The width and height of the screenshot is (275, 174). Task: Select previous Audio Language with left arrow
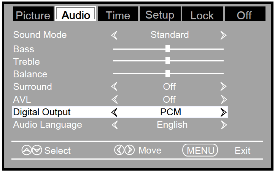114,125
